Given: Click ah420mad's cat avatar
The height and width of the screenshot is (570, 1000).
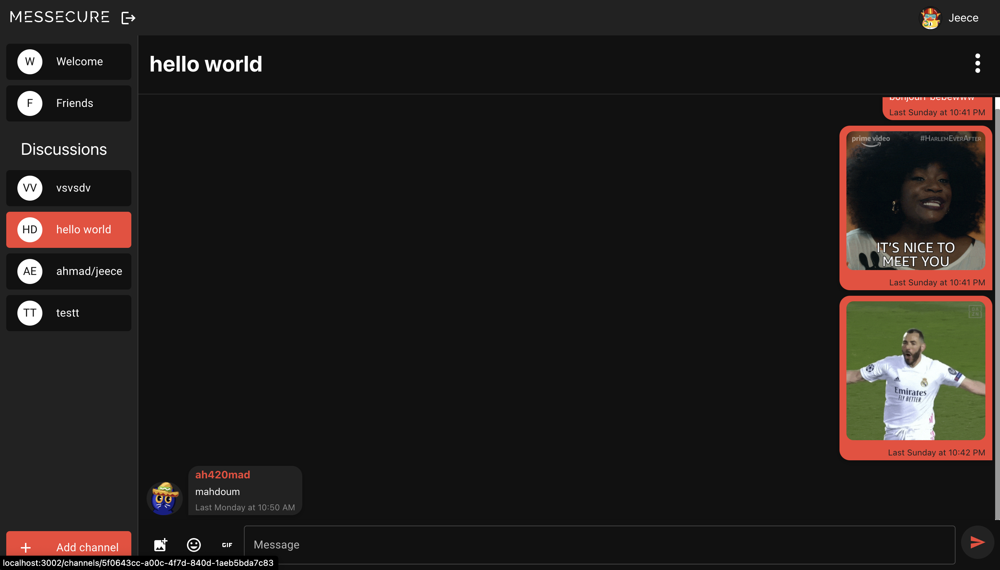Looking at the screenshot, I should click(165, 498).
